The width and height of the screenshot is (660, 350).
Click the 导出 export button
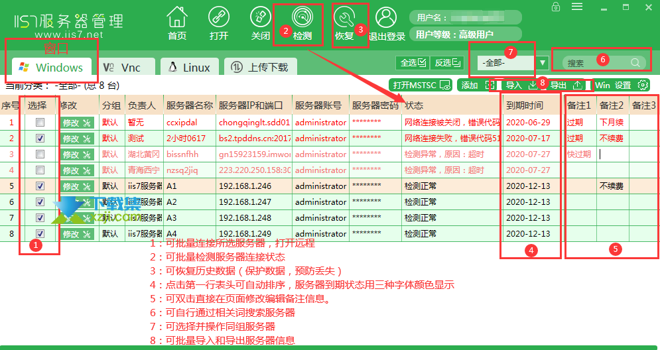click(x=566, y=85)
